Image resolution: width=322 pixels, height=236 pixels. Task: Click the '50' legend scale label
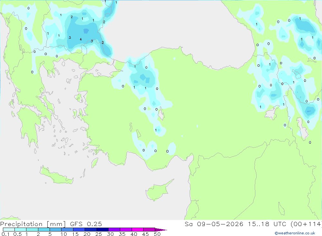[x=157, y=234]
